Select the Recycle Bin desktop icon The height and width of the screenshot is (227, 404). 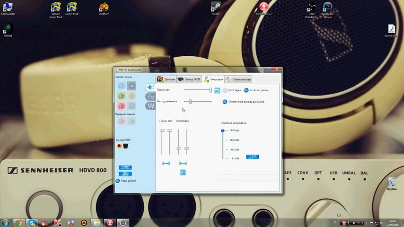click(x=392, y=183)
